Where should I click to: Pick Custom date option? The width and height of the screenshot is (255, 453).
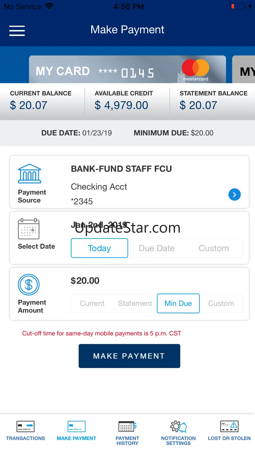tap(214, 248)
